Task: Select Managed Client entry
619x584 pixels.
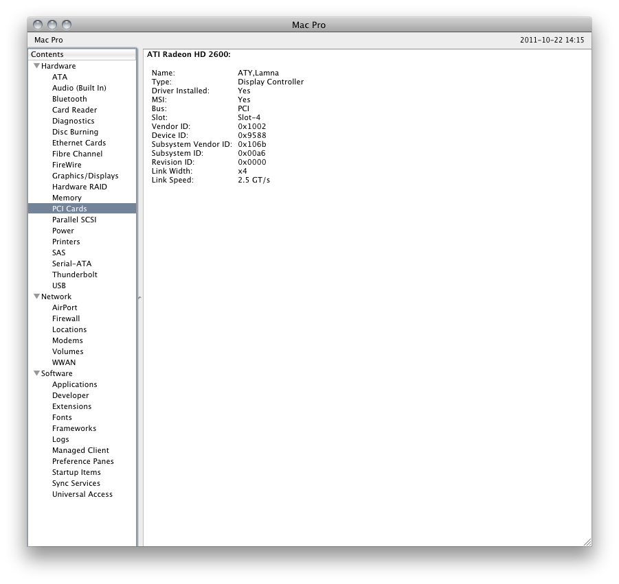Action: [80, 450]
